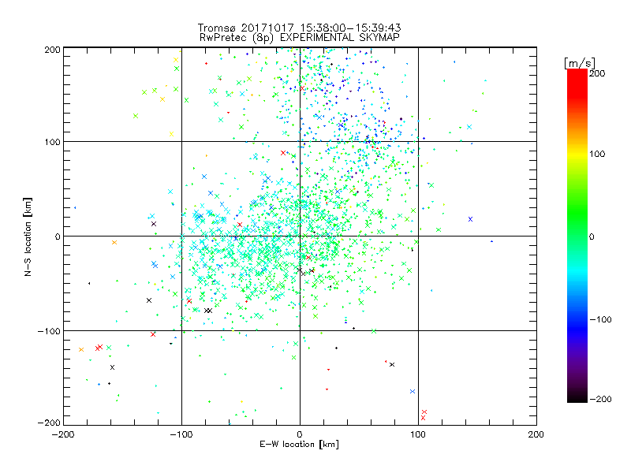Screen dimensions: 631x473
Task: Click the colorbar label '-200'
Action: click(601, 399)
